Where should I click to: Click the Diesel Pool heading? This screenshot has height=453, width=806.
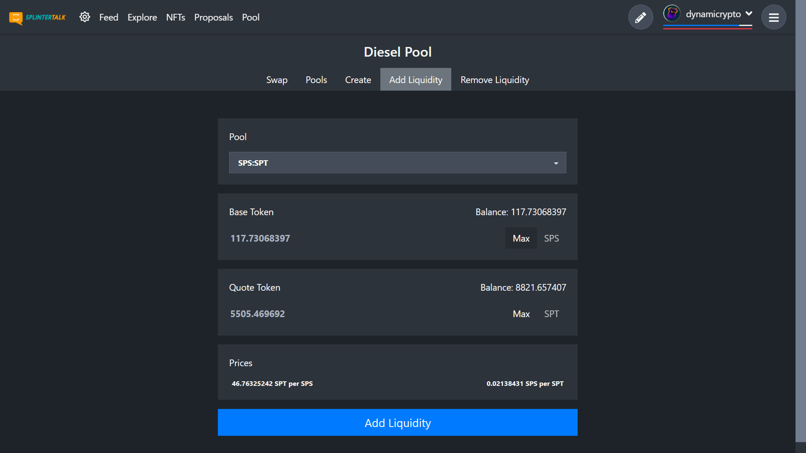(x=398, y=52)
